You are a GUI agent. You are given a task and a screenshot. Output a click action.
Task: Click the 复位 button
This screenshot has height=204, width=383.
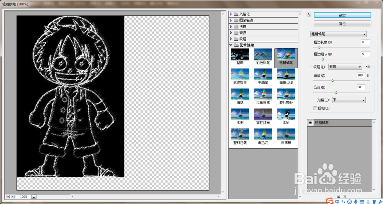pos(342,24)
